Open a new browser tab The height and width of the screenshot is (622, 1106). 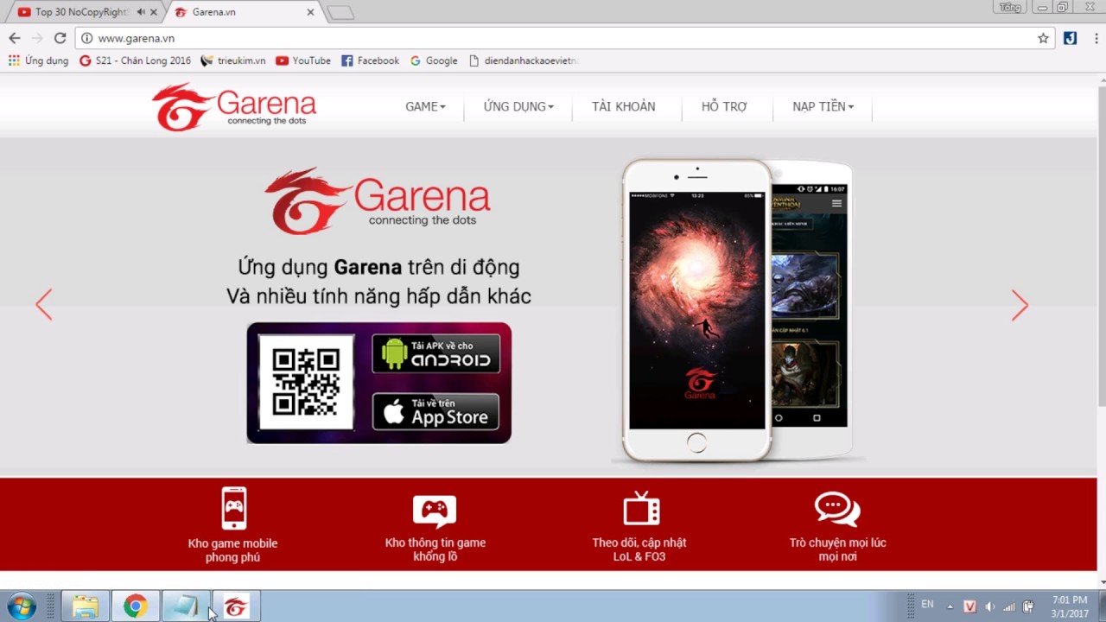pos(340,13)
